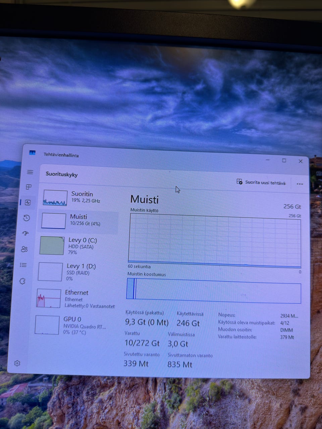Click the Nopeus speed value 2934 M...
This screenshot has width=322, height=429.
click(289, 316)
